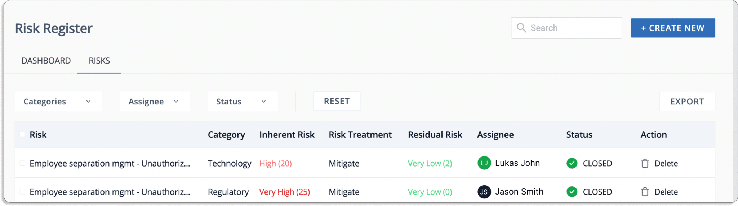738x206 pixels.
Task: Open the Very High (25) risk entry
Action: point(285,192)
